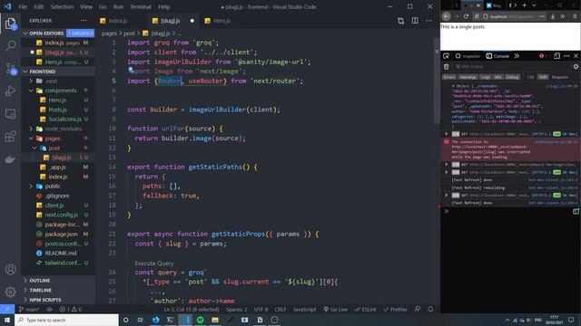The width and height of the screenshot is (581, 326).
Task: Click the Open Changes icon in editor toolbar
Action: [x=400, y=21]
